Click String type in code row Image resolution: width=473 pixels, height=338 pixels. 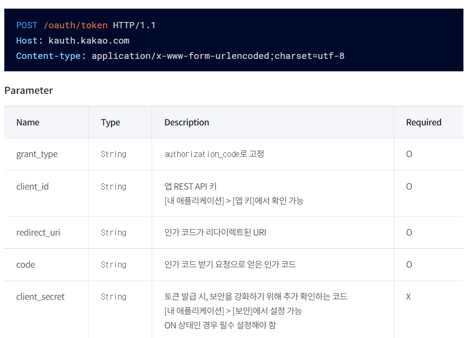click(x=113, y=265)
